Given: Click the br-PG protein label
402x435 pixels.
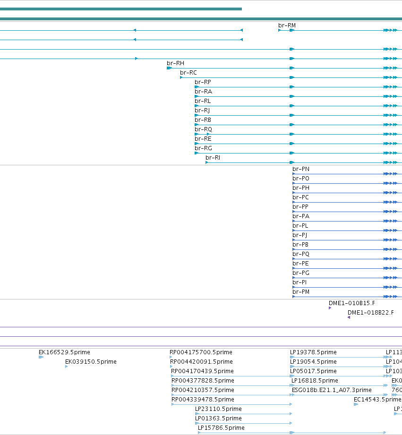Looking at the screenshot, I should pos(301,273).
